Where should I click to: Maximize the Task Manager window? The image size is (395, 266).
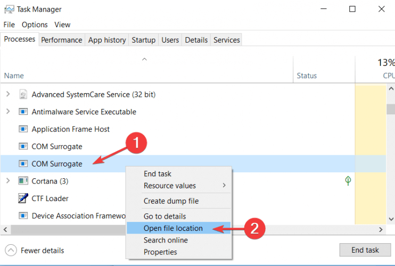[352, 9]
